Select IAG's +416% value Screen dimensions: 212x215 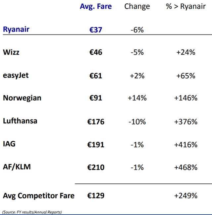(186, 145)
